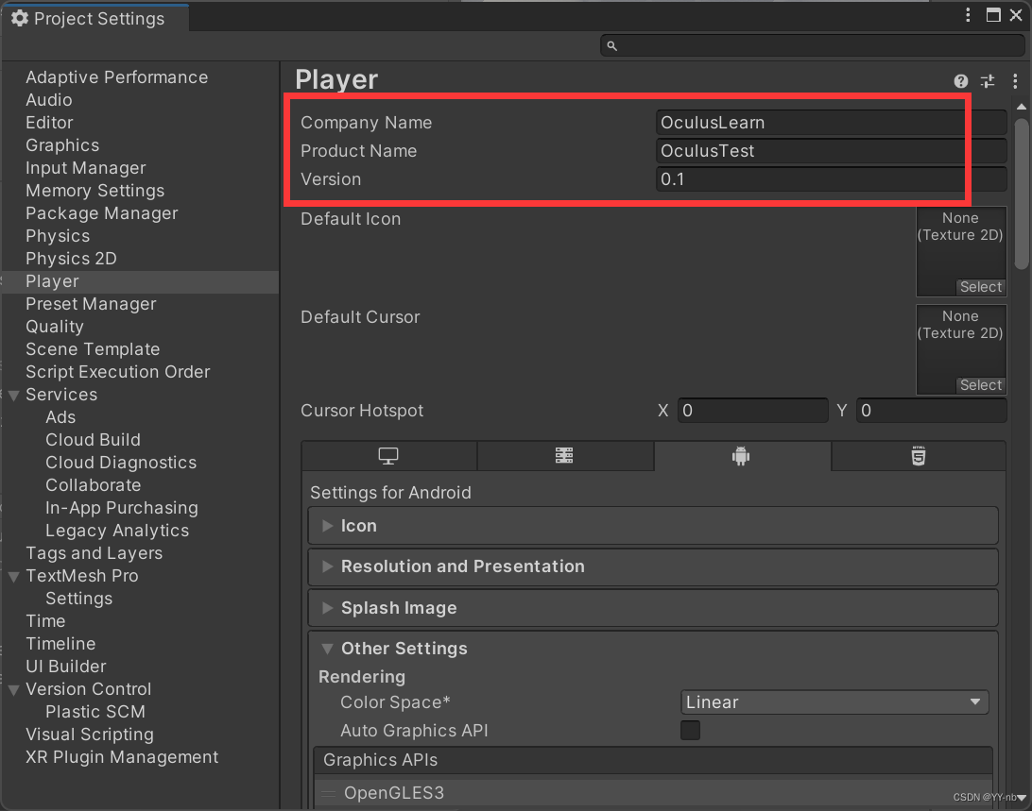The width and height of the screenshot is (1032, 811).
Task: Open Quality settings
Action: pyautogui.click(x=55, y=327)
